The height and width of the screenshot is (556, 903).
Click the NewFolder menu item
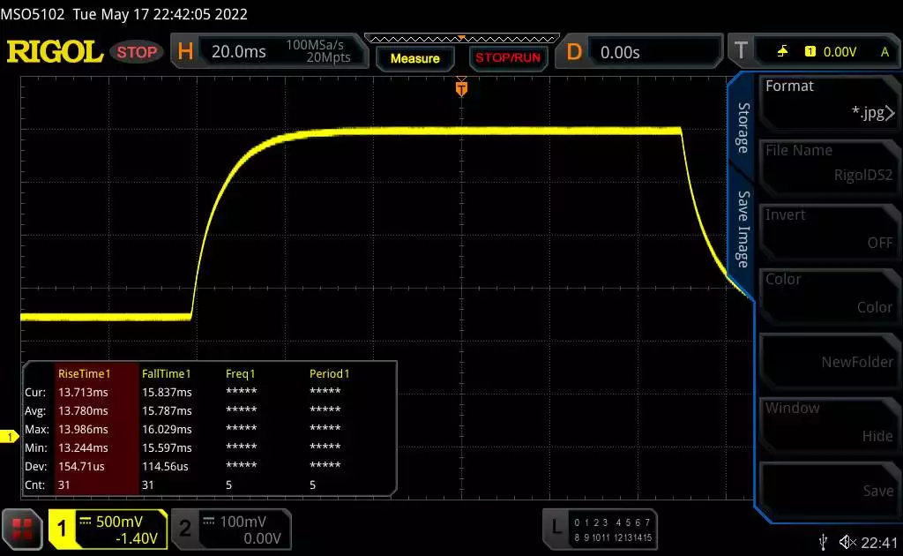829,362
